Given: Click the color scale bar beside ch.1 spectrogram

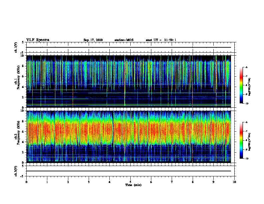Looking at the screenshot, I should pyautogui.click(x=241, y=85).
